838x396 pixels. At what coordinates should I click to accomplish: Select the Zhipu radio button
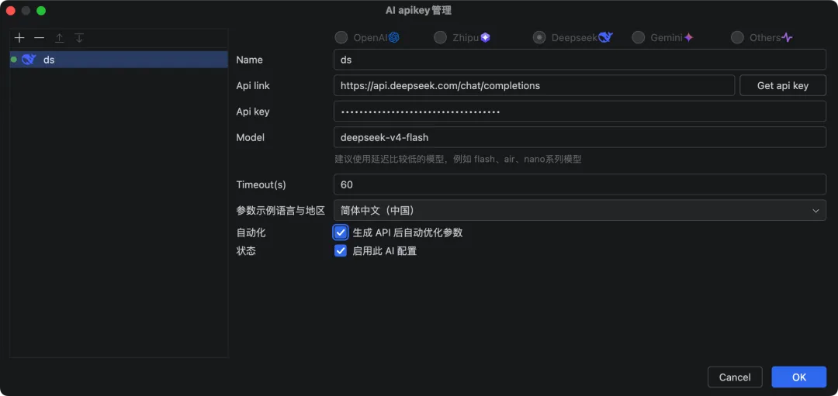point(440,37)
